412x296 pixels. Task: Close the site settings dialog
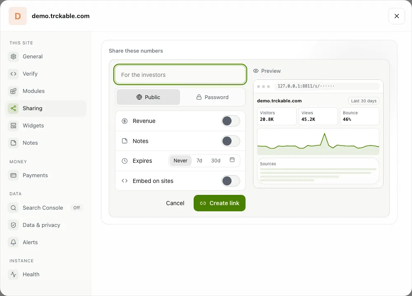[396, 16]
